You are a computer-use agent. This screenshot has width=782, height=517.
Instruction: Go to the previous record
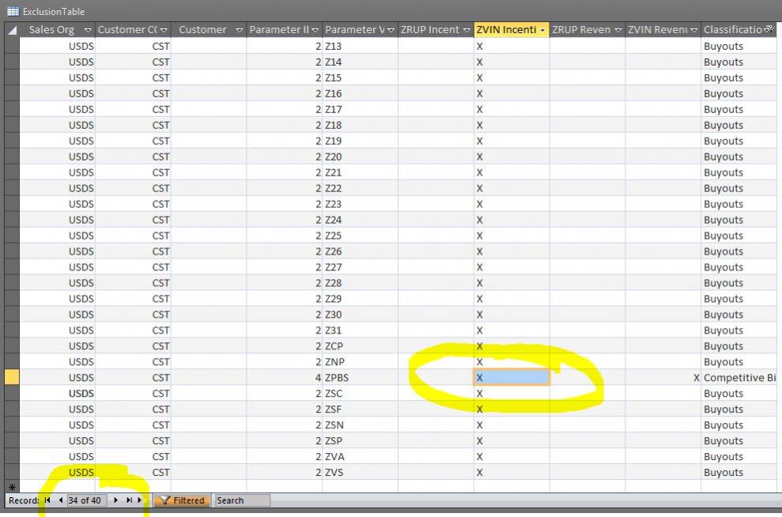(60, 500)
